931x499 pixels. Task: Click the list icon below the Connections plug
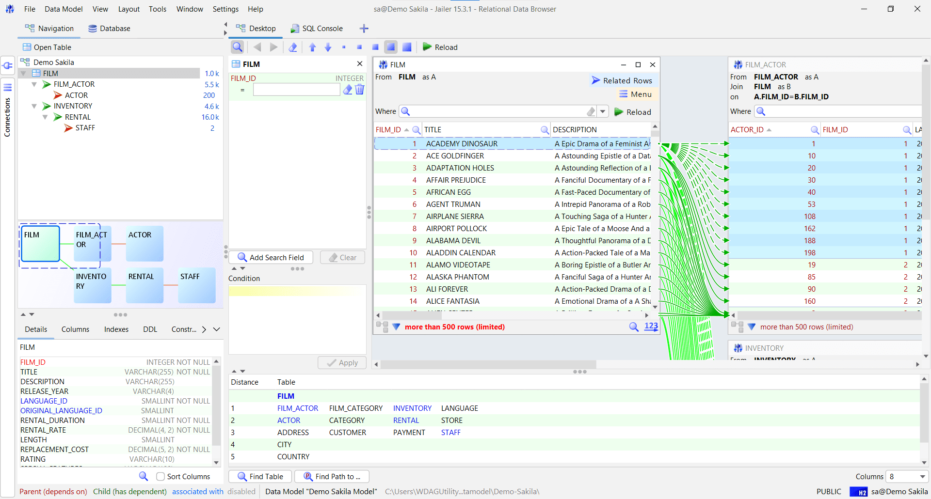8,87
